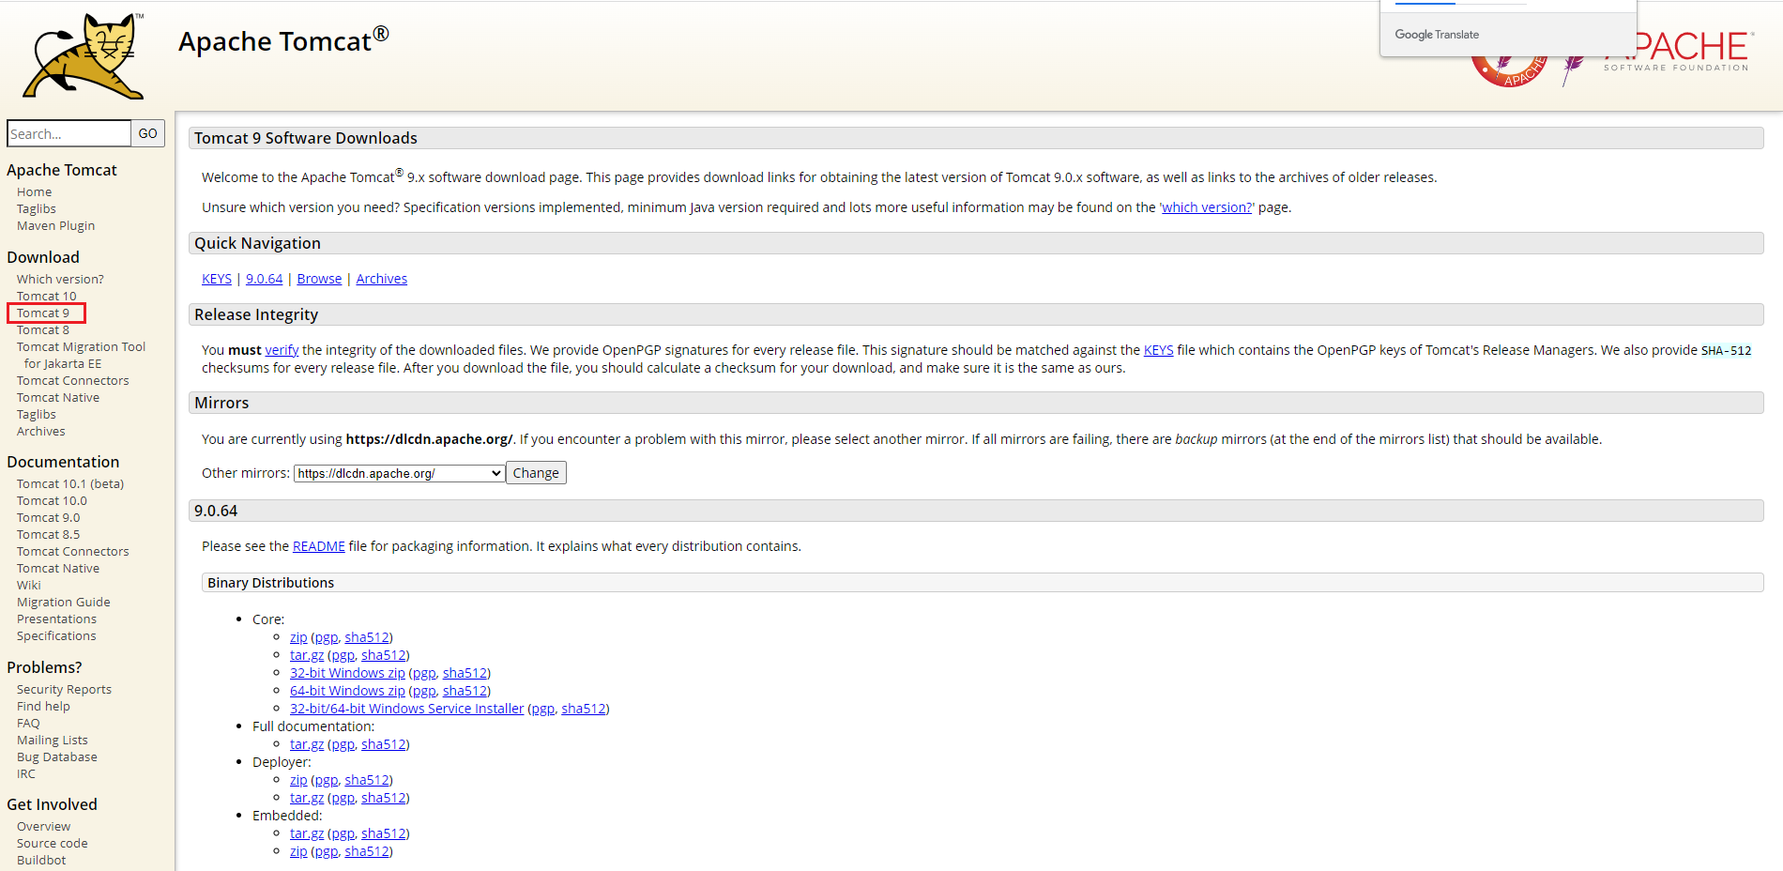Click KEYS in Quick Navigation

[217, 279]
